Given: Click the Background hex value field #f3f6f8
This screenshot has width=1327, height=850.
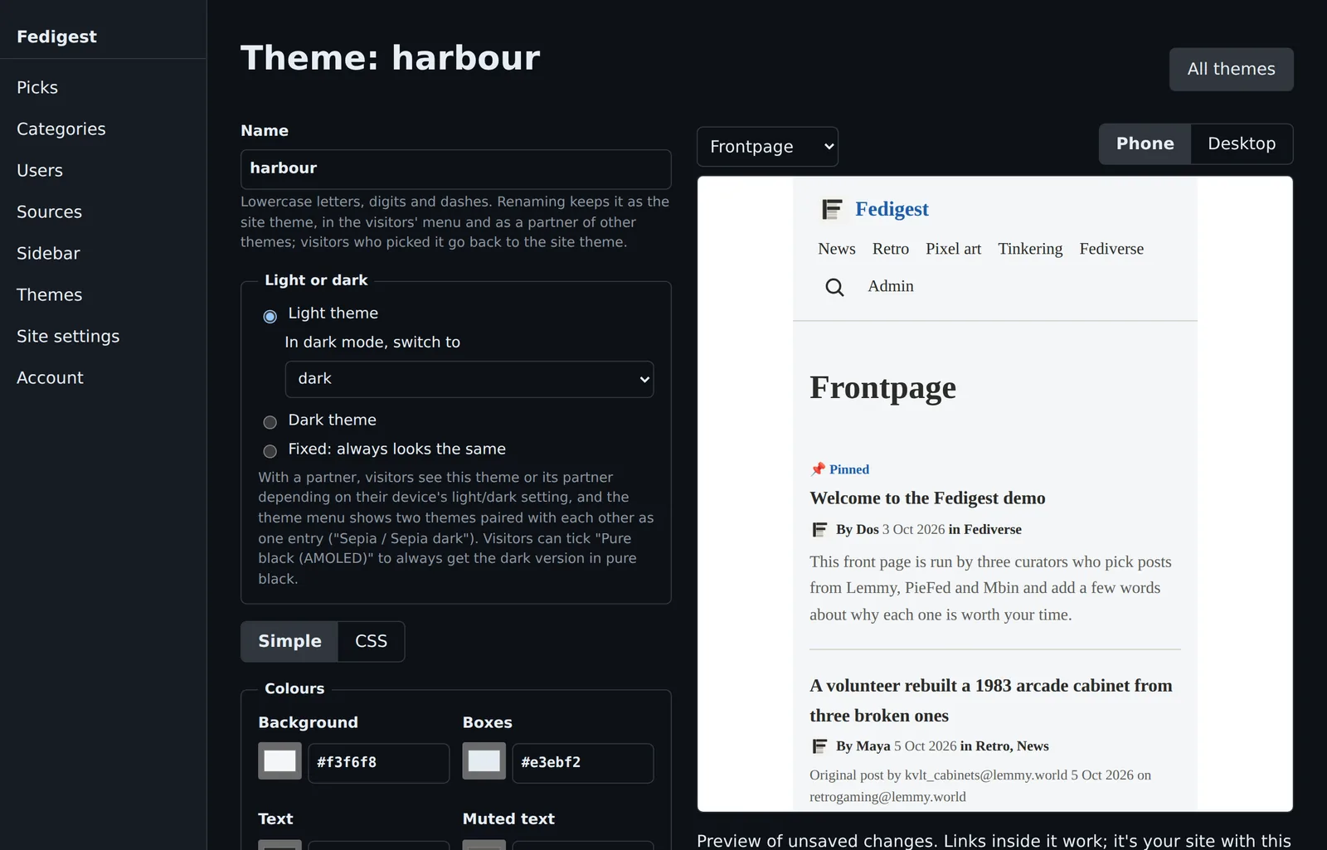Looking at the screenshot, I should pos(378,763).
